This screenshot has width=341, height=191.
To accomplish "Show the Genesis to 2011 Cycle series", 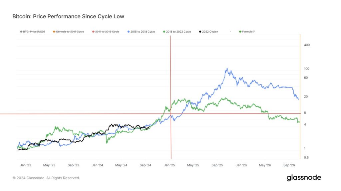I will (x=69, y=32).
